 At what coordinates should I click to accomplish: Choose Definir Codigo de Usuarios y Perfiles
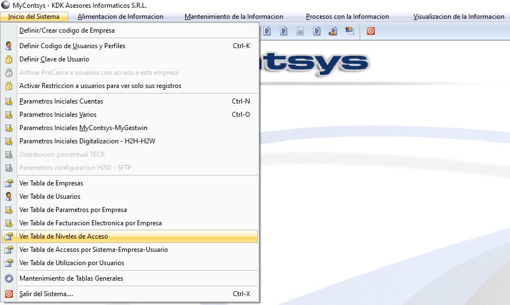[72, 46]
